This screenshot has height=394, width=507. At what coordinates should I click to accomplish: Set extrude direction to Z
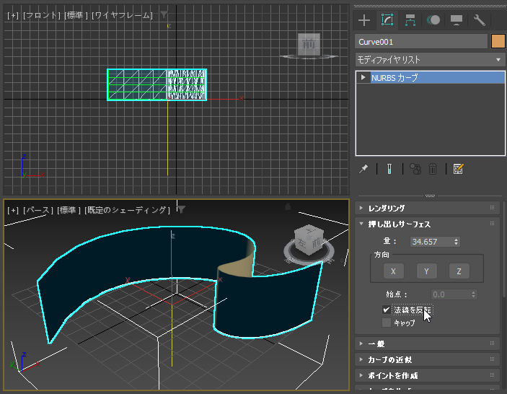click(x=459, y=271)
